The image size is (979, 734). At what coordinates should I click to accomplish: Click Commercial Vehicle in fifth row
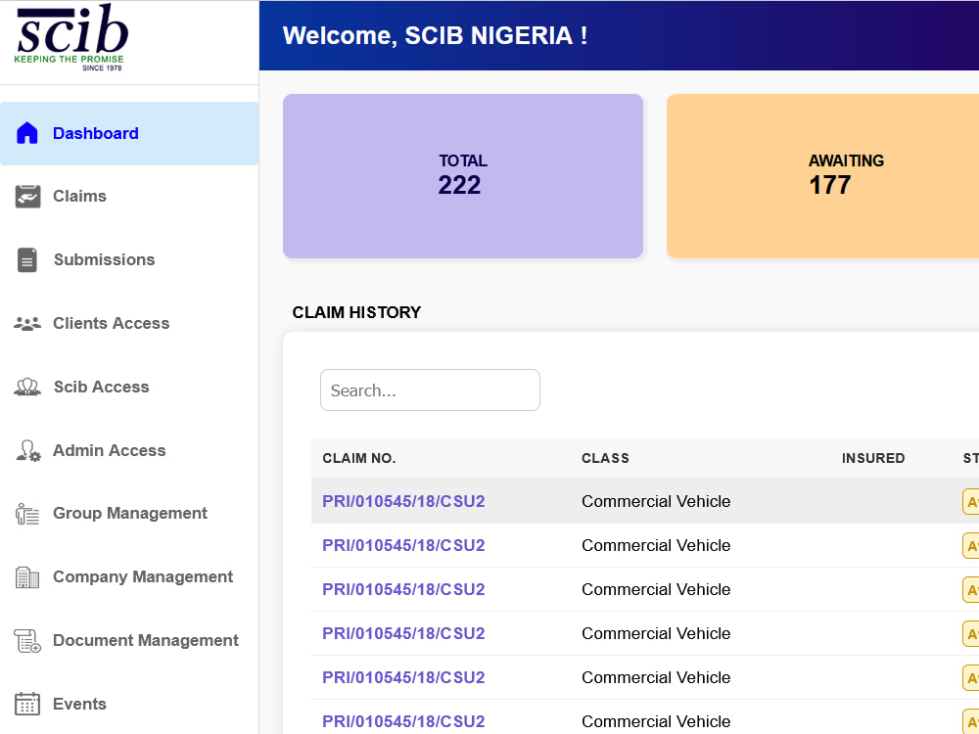pyautogui.click(x=656, y=677)
